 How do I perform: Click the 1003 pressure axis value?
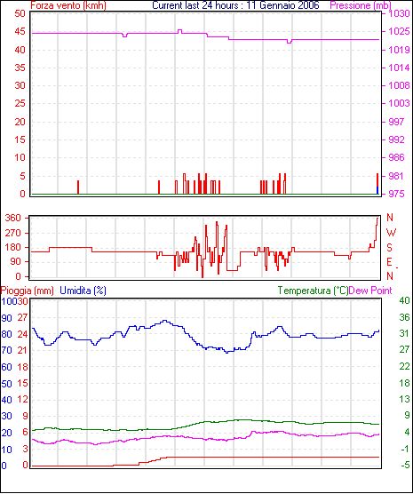click(x=399, y=103)
